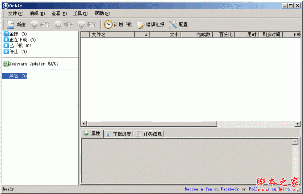
Task: Select 全部 (0) category
Action: click(15, 34)
